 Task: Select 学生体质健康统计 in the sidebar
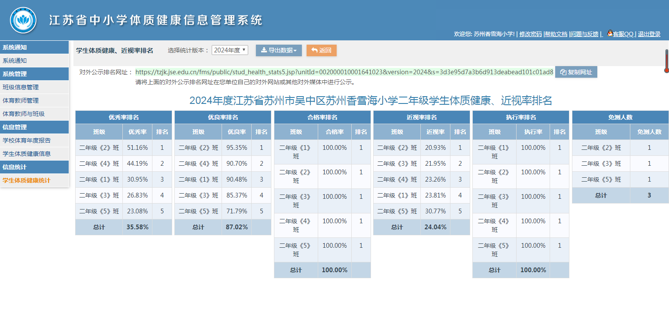pos(34,180)
